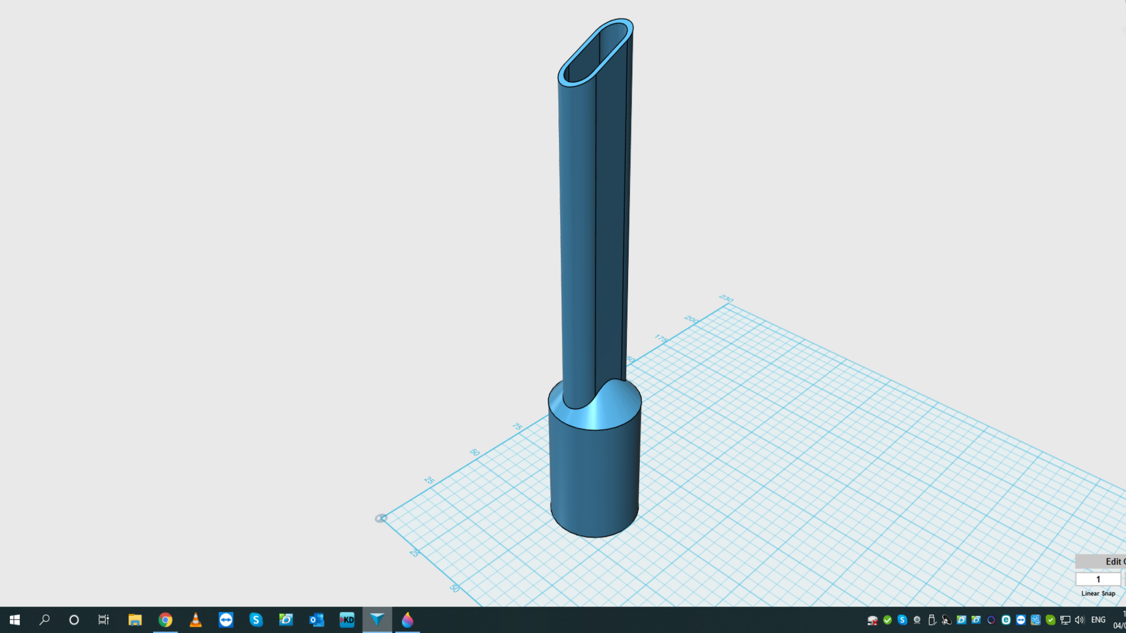Change the ENG input language
Viewport: 1126px width, 633px height.
(x=1098, y=620)
